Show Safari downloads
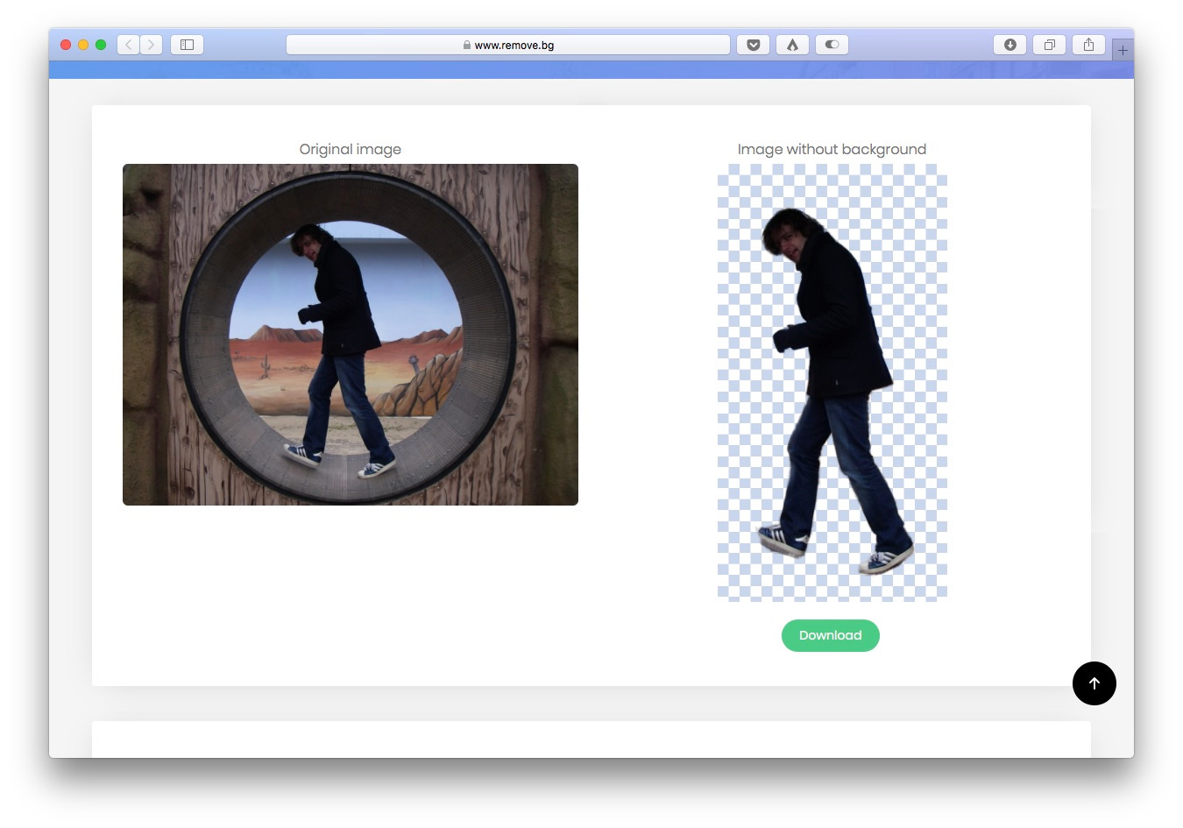This screenshot has width=1183, height=828. [x=1009, y=45]
